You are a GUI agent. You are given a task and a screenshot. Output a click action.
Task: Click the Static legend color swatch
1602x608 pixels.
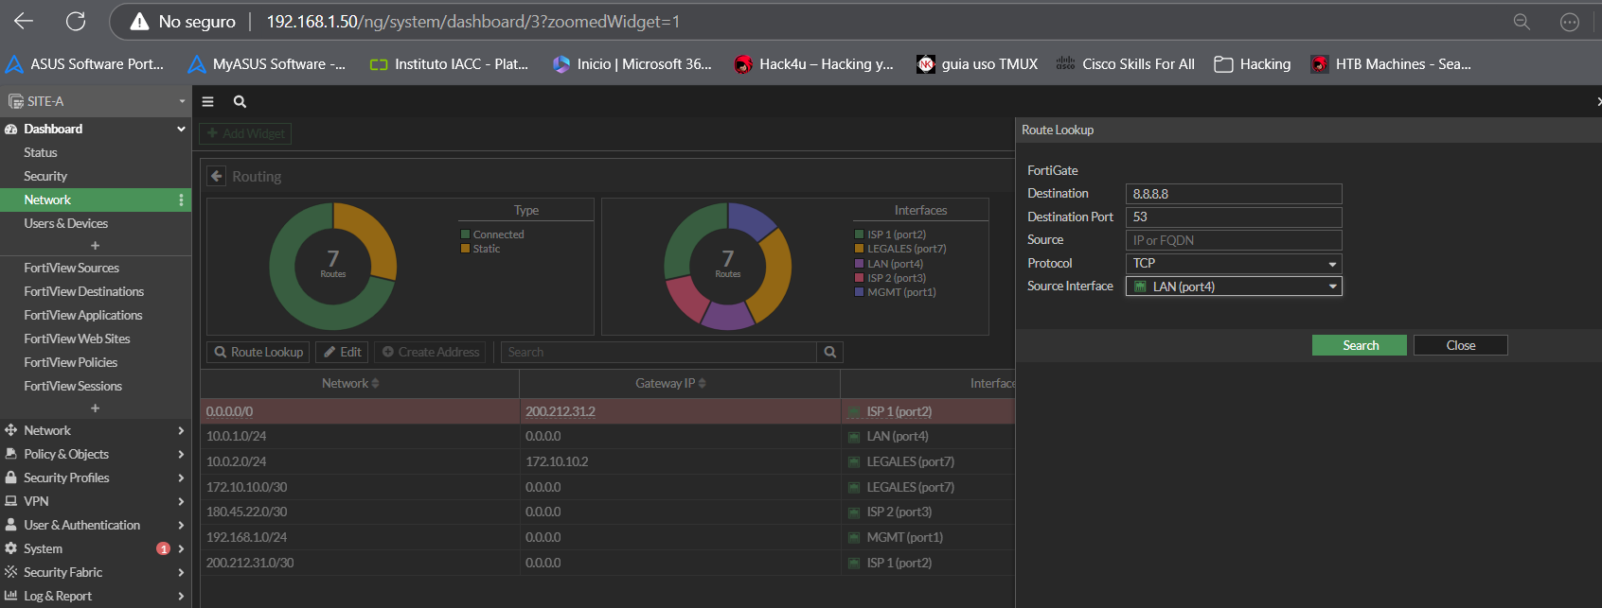(466, 249)
